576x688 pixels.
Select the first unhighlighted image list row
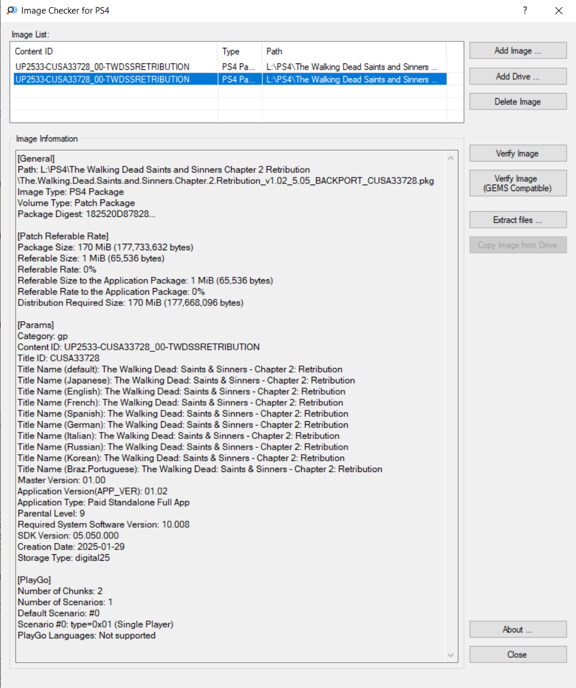pyautogui.click(x=230, y=67)
